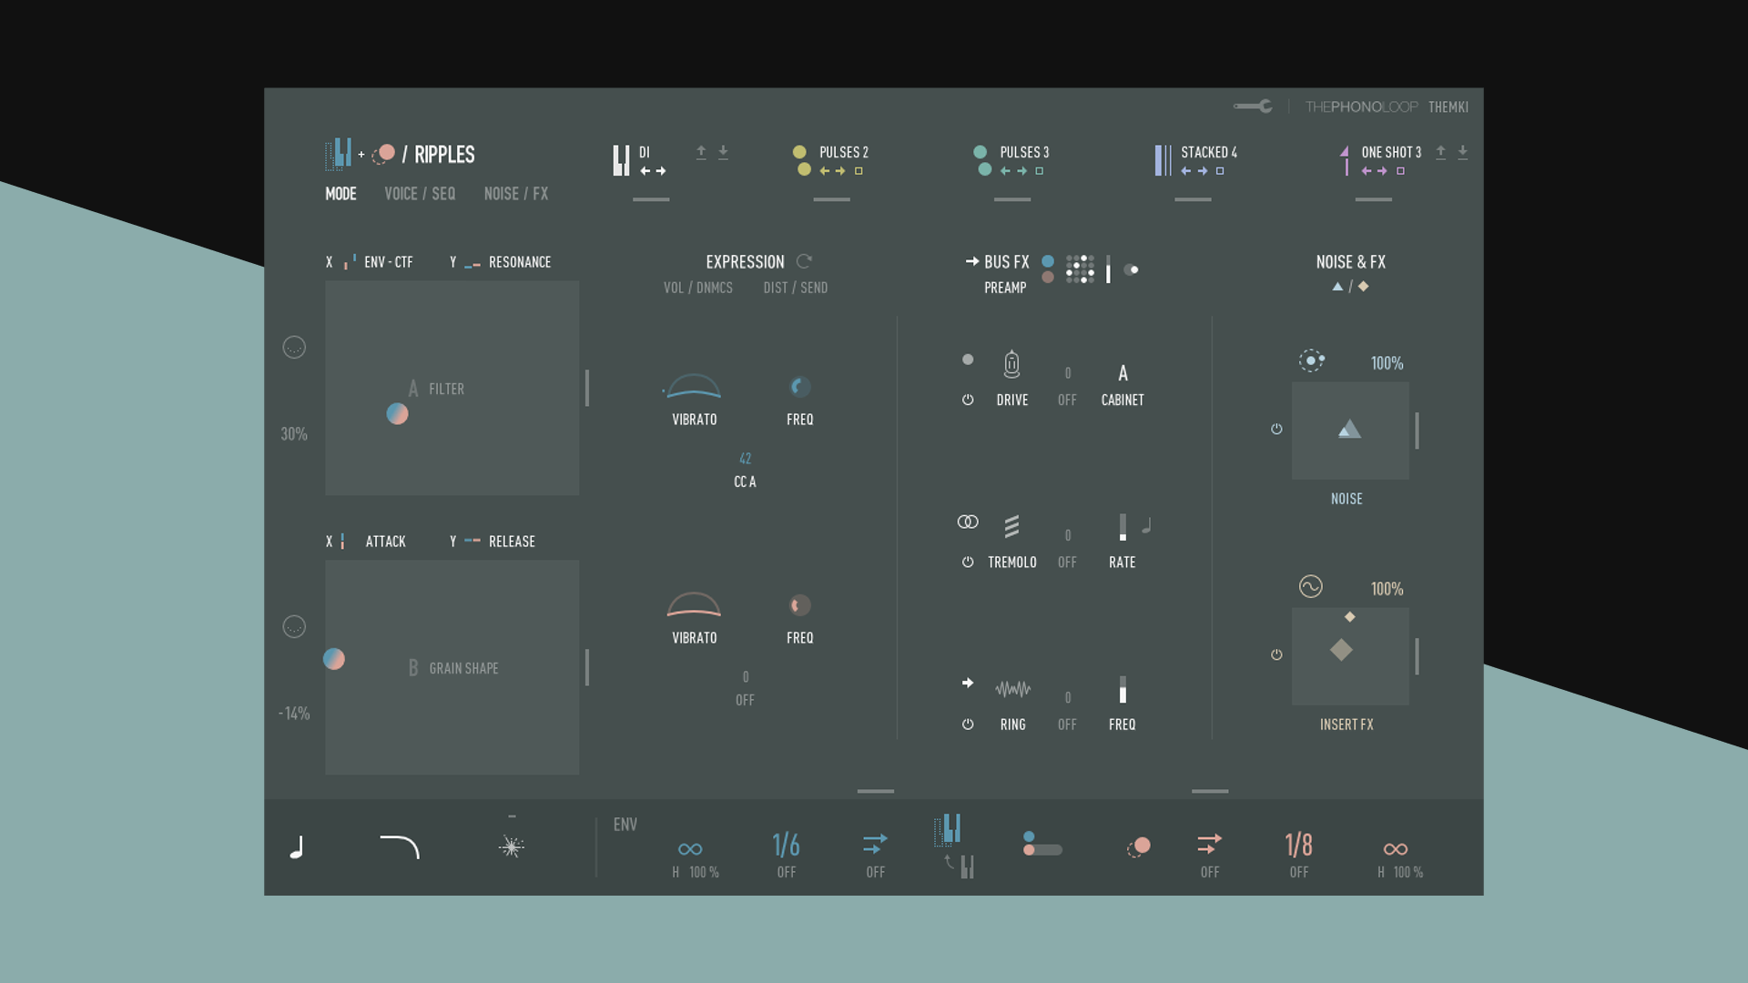Image resolution: width=1748 pixels, height=983 pixels.
Task: Open the Ripples preset name menu
Action: pos(444,155)
